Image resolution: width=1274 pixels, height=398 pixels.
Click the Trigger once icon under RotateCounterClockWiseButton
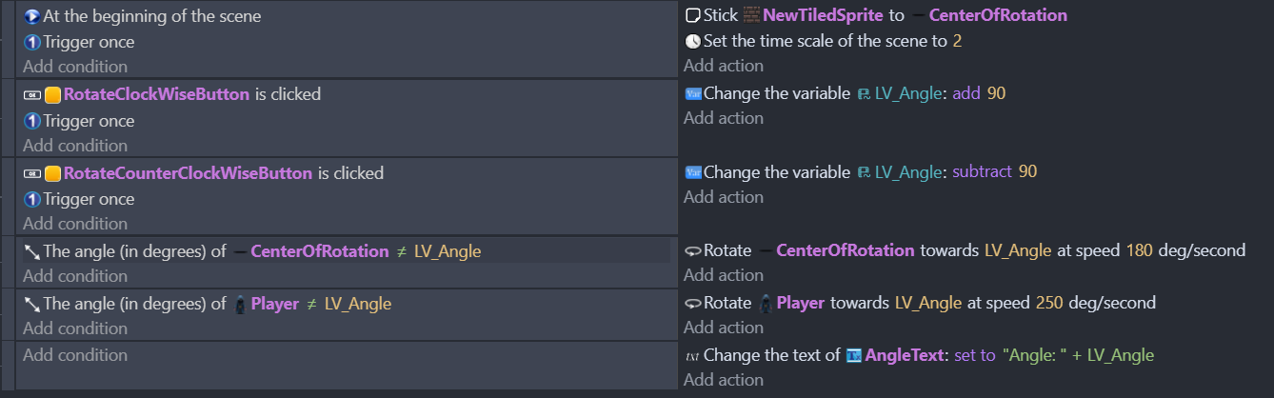31,199
